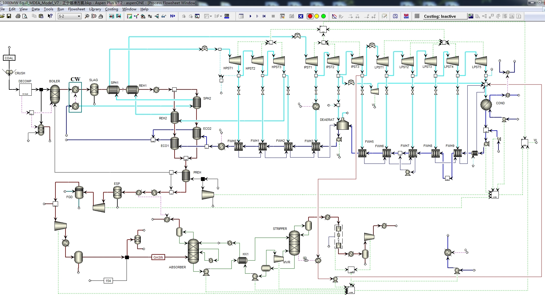Open the NIST TDE tool icon
This screenshot has height=295, width=545.
click(406, 16)
